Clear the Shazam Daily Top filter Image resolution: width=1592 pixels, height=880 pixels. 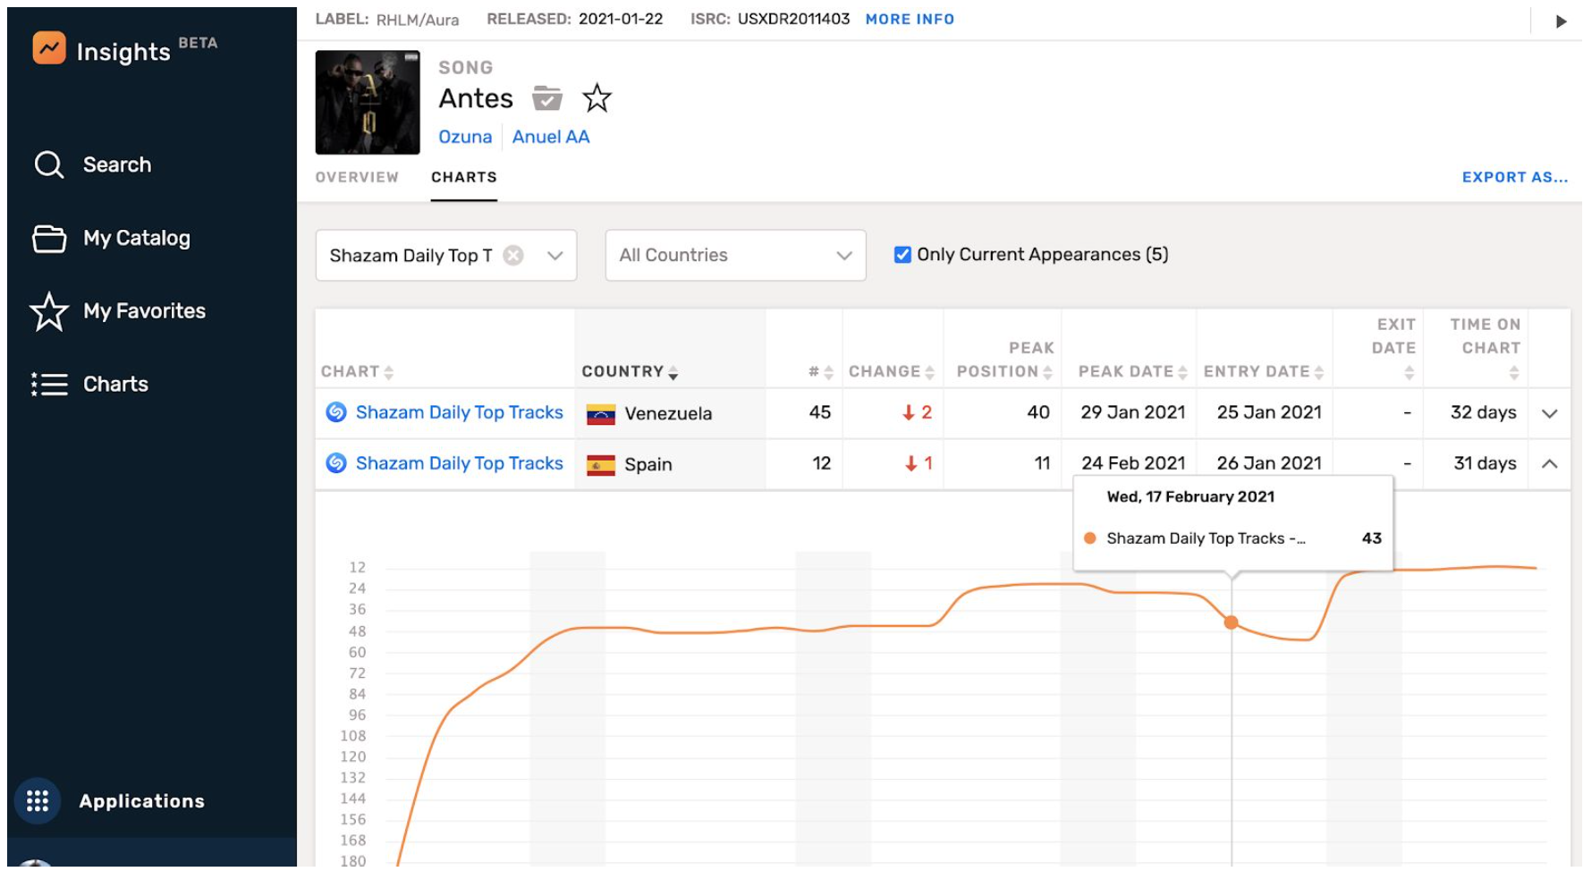[x=513, y=256]
